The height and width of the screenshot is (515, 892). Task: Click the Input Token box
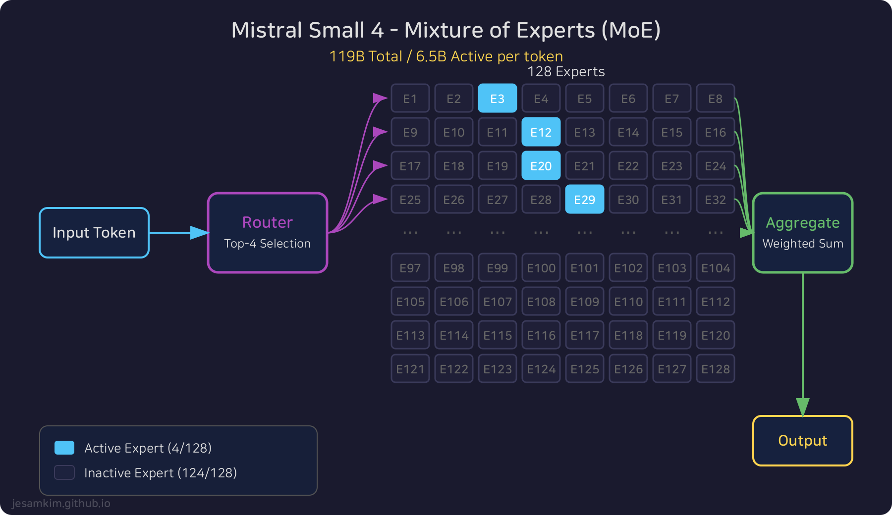(x=94, y=233)
